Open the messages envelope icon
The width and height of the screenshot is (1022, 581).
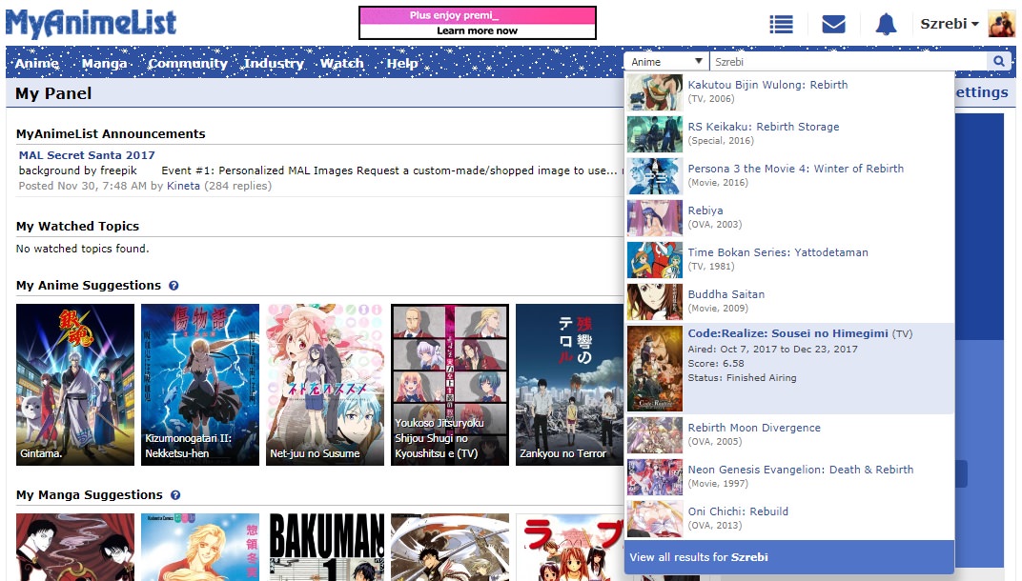(833, 25)
